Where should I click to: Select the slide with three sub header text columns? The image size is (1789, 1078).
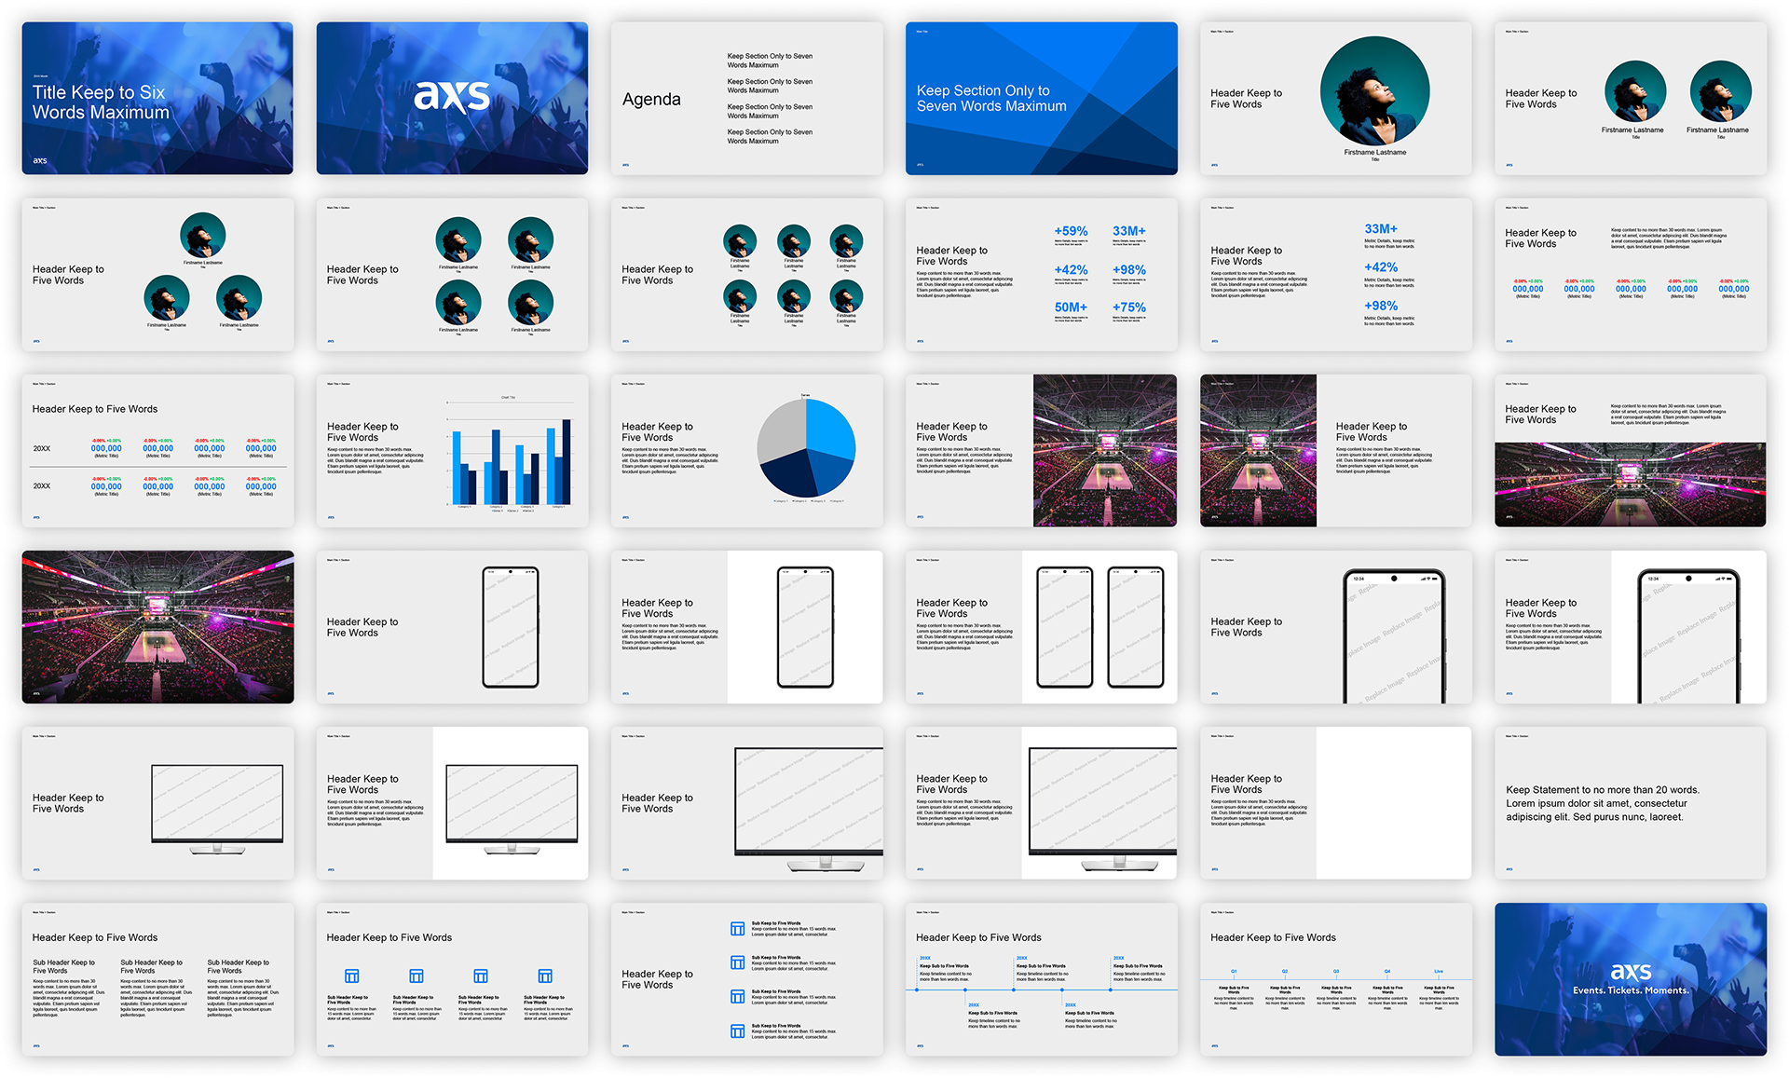coord(157,979)
